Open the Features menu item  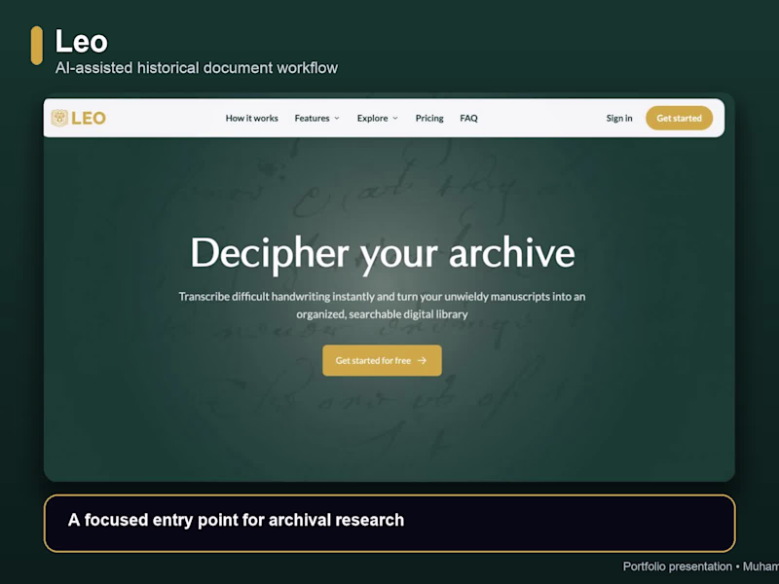coord(312,118)
